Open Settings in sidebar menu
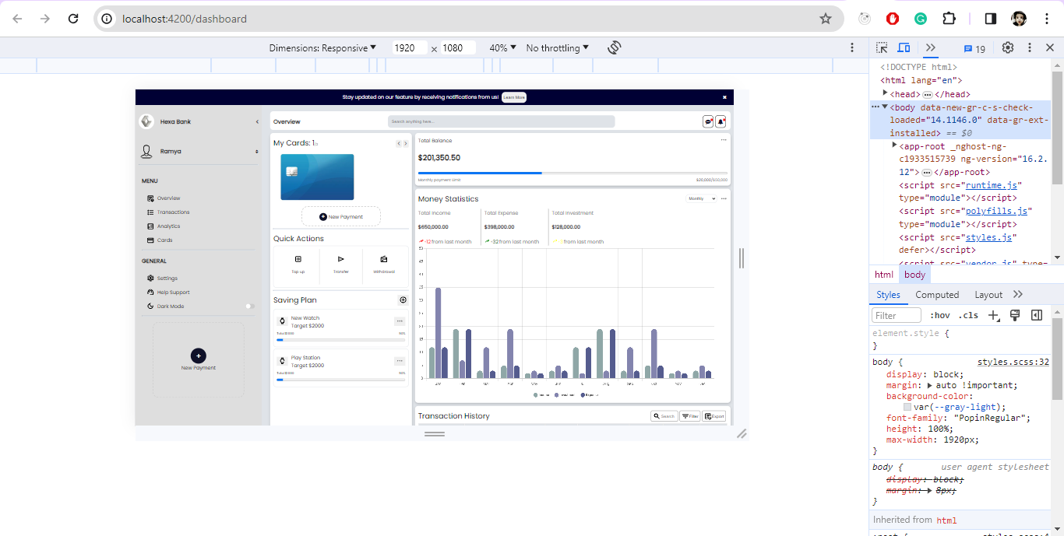This screenshot has width=1064, height=536. (162, 278)
